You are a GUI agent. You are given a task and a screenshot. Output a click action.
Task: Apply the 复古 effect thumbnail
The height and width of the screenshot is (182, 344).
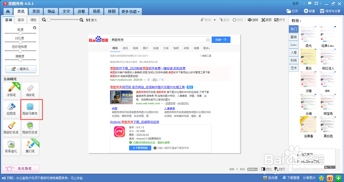(x=308, y=57)
